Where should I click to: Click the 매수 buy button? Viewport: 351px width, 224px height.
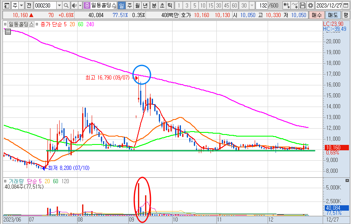coord(316,15)
